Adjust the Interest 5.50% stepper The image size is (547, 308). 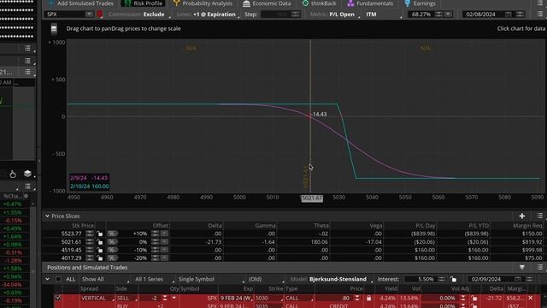[x=442, y=279]
